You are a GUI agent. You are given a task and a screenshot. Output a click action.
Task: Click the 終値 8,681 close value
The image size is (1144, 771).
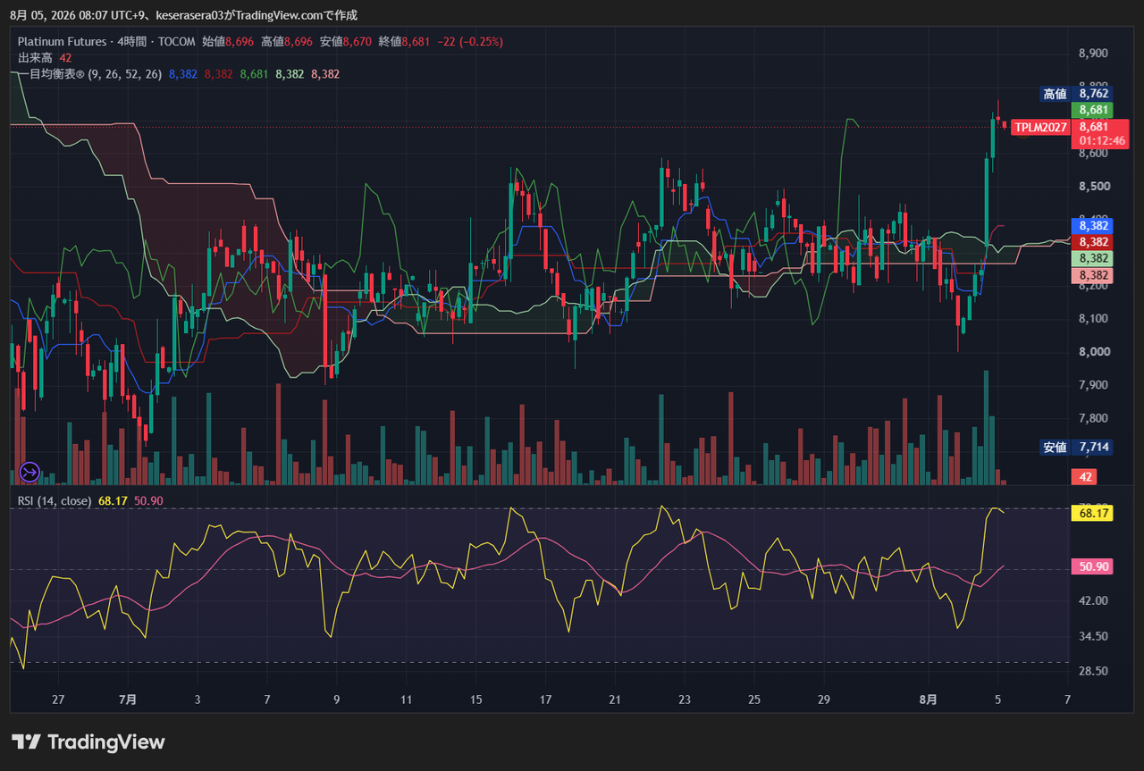coord(404,41)
